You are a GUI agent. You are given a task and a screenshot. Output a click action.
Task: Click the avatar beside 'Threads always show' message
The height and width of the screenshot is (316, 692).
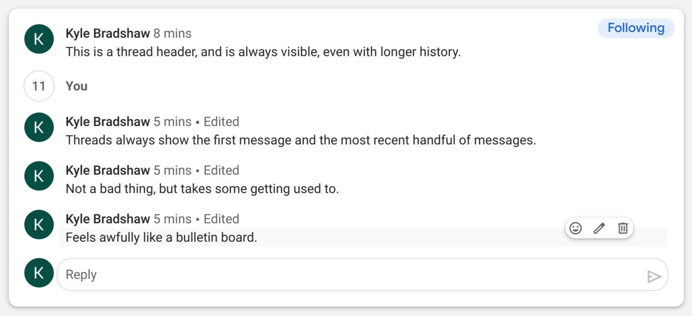(x=38, y=127)
